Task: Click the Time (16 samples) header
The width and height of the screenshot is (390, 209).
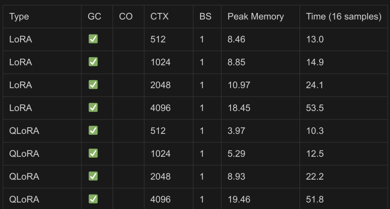Action: coord(344,16)
